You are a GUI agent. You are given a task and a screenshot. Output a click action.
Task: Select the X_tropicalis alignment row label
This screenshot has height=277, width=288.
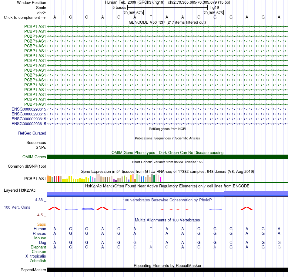(36, 256)
